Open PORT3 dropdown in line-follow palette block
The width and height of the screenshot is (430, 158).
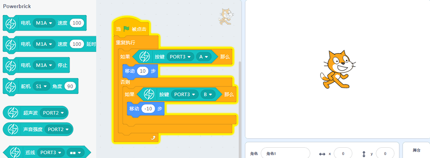(x=51, y=152)
